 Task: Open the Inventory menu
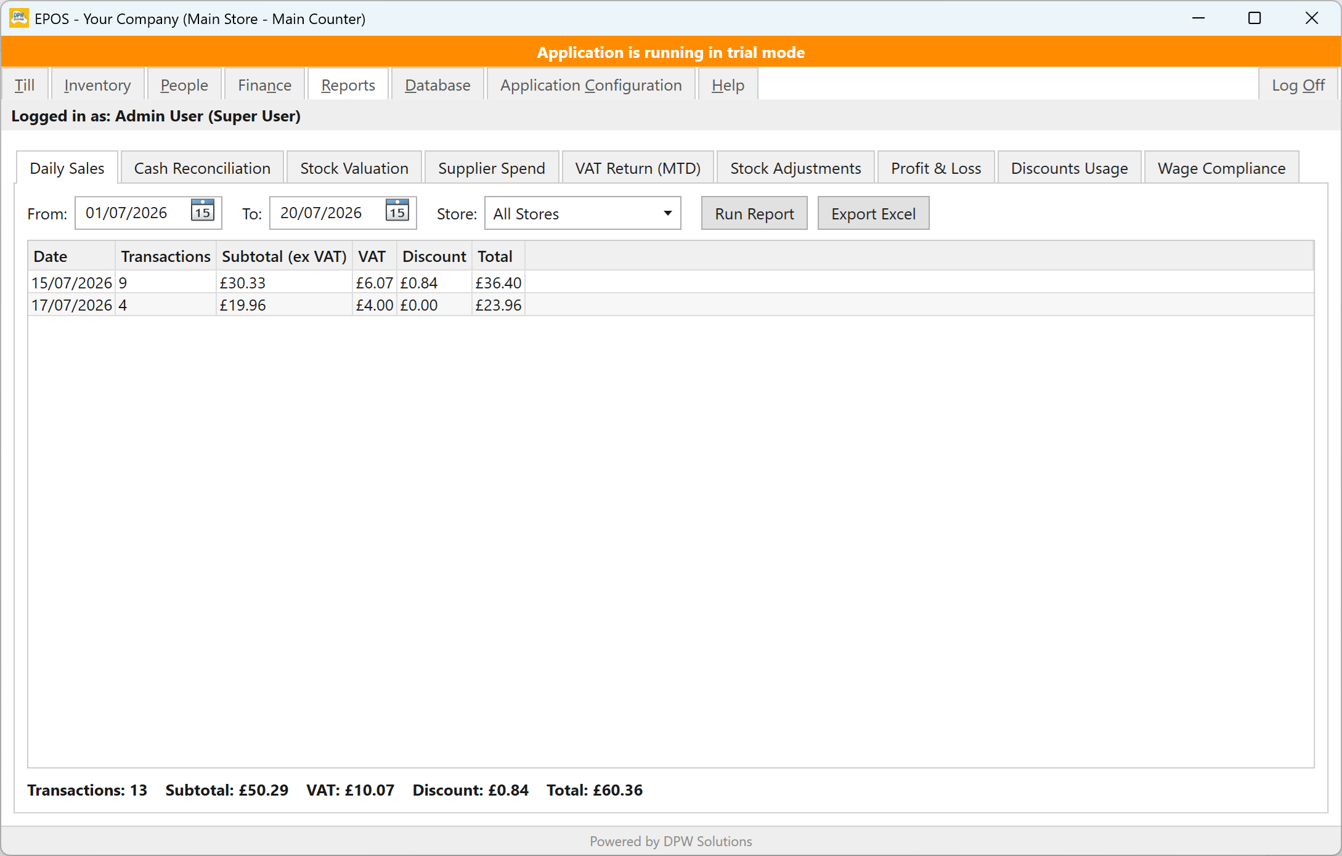97,84
